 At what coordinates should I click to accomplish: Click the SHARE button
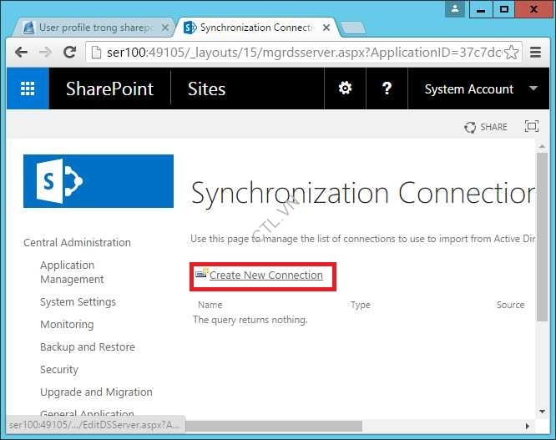[486, 127]
